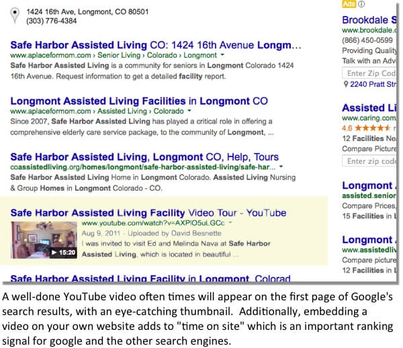Open the Brookdale ad headline
The image size is (403, 348).
[369, 20]
